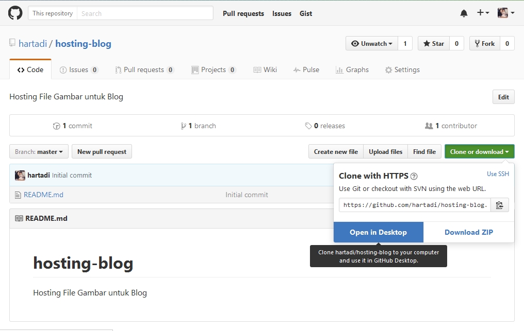The height and width of the screenshot is (331, 524).
Task: Click README text Hosting File Gambar untuk Blog
Action: click(90, 292)
